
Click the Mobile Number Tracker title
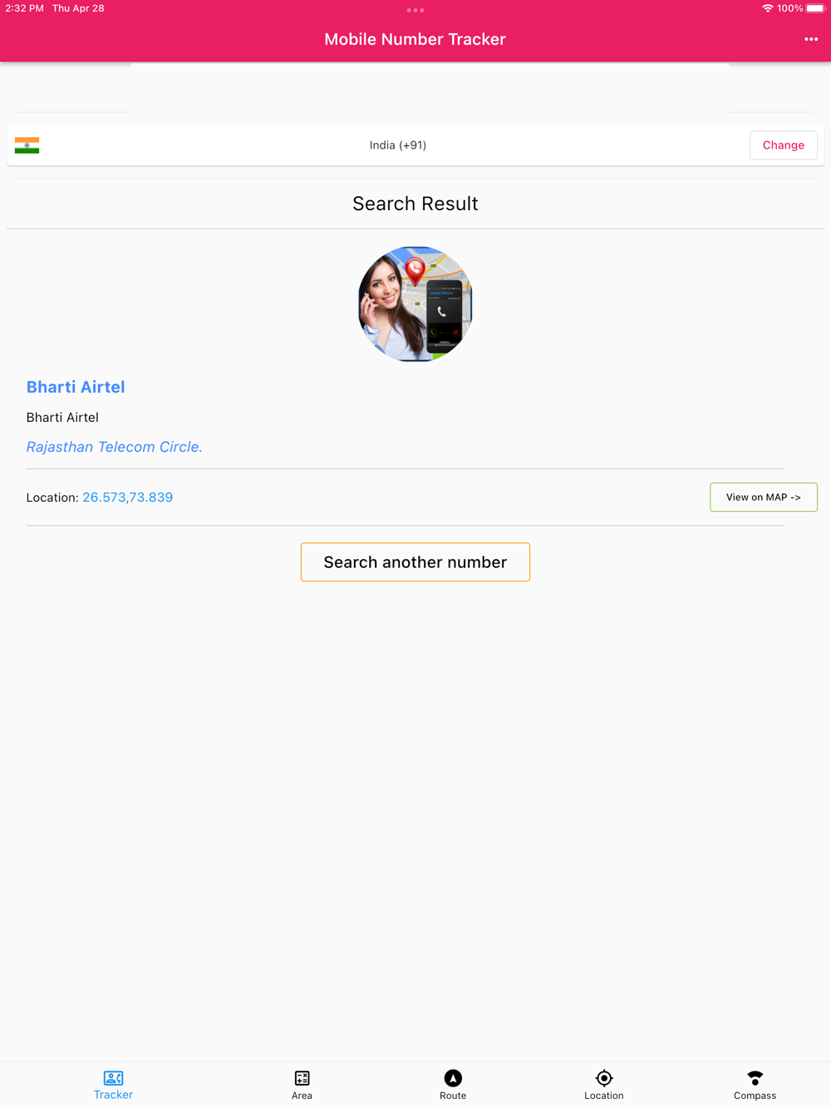(x=415, y=39)
